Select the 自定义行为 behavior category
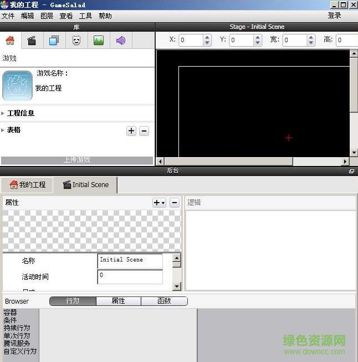358x362 pixels. click(x=21, y=351)
